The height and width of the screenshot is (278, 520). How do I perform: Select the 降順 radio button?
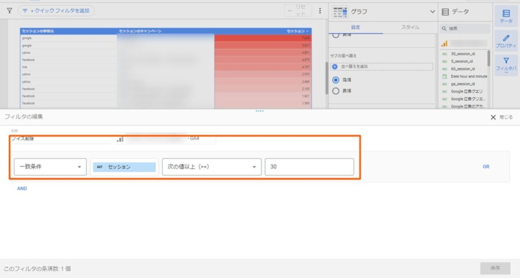[335, 80]
